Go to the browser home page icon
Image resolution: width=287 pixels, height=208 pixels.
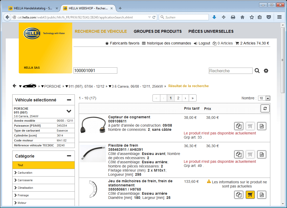pos(242,17)
